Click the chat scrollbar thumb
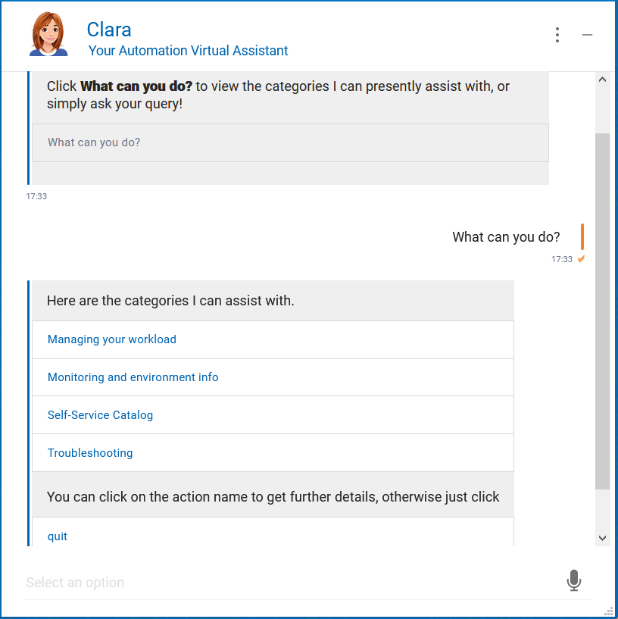The image size is (618, 619). tap(603, 311)
